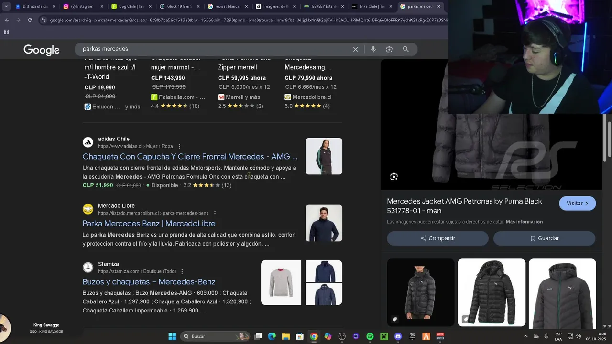Open the Mercado Libre navy parka thumbnail
The image size is (612, 344).
coord(324,223)
